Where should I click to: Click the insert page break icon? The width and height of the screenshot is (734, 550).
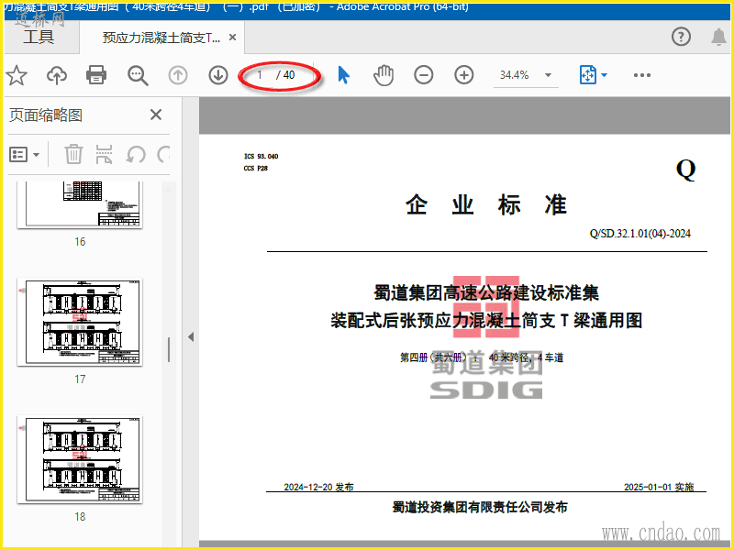104,154
